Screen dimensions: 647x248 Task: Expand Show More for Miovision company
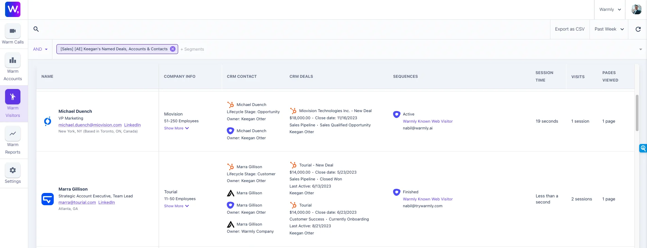click(176, 128)
